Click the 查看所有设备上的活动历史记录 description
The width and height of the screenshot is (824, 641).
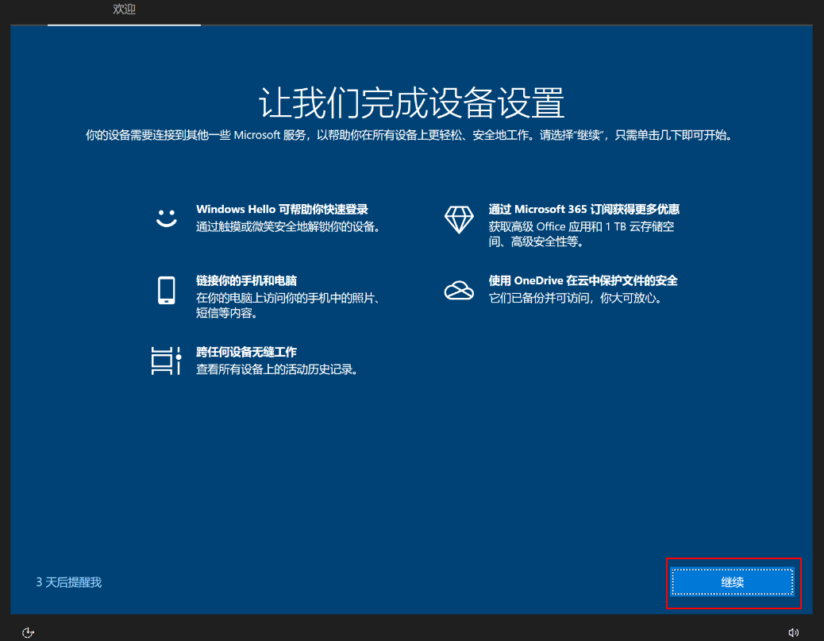click(x=279, y=369)
